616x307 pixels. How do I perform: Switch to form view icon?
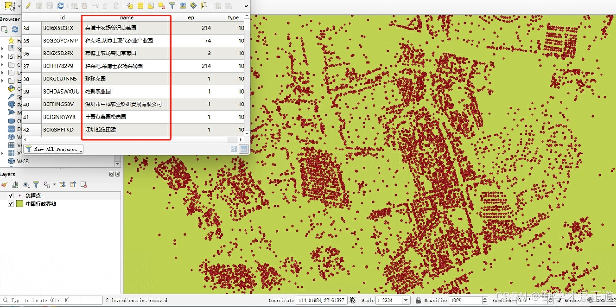pos(234,149)
